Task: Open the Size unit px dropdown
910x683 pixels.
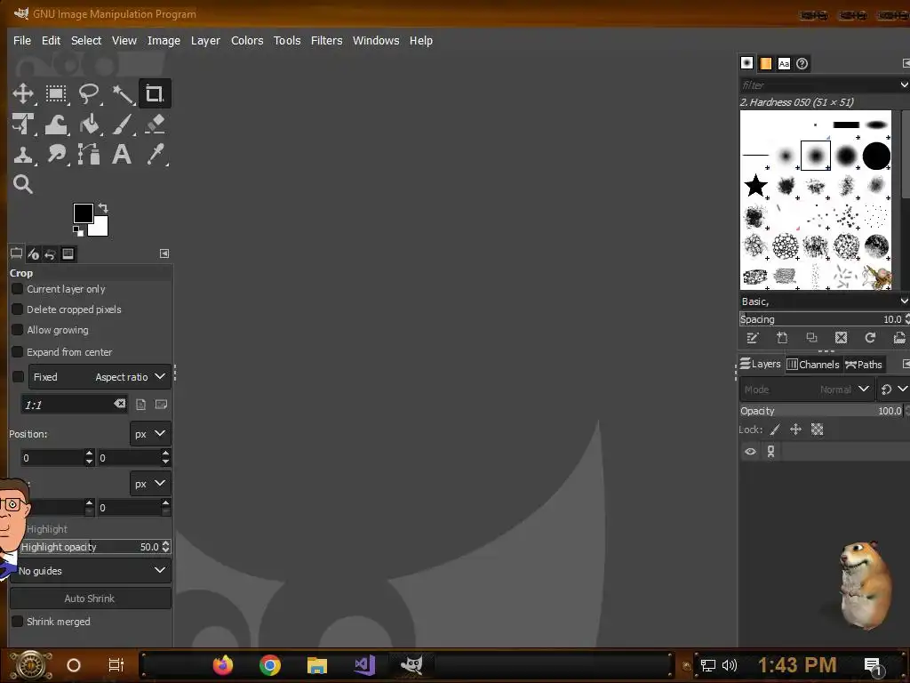Action: (150, 484)
